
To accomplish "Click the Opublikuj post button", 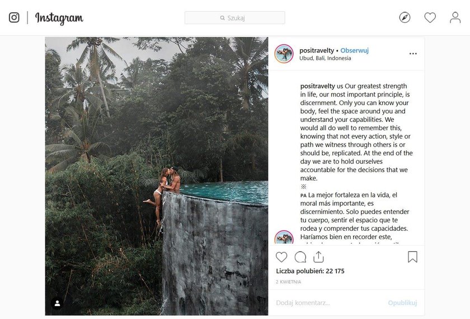I will (x=402, y=303).
